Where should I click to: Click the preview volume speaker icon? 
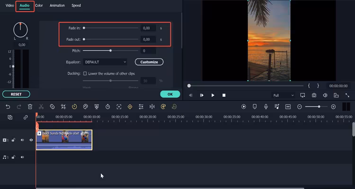(x=325, y=95)
